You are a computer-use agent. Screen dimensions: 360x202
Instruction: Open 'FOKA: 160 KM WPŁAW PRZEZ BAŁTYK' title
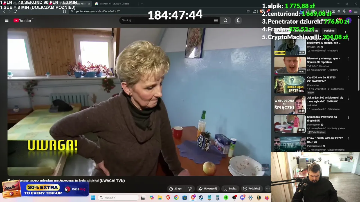pyautogui.click(x=325, y=140)
